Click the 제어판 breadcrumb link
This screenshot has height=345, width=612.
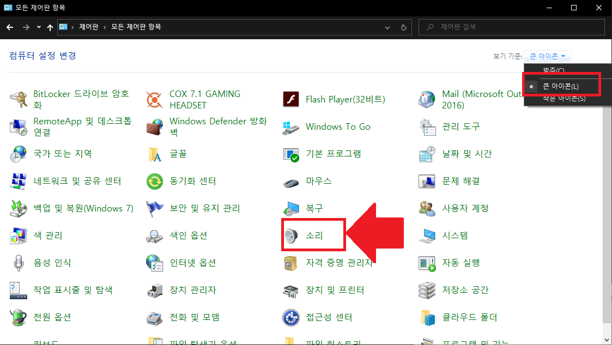click(89, 27)
